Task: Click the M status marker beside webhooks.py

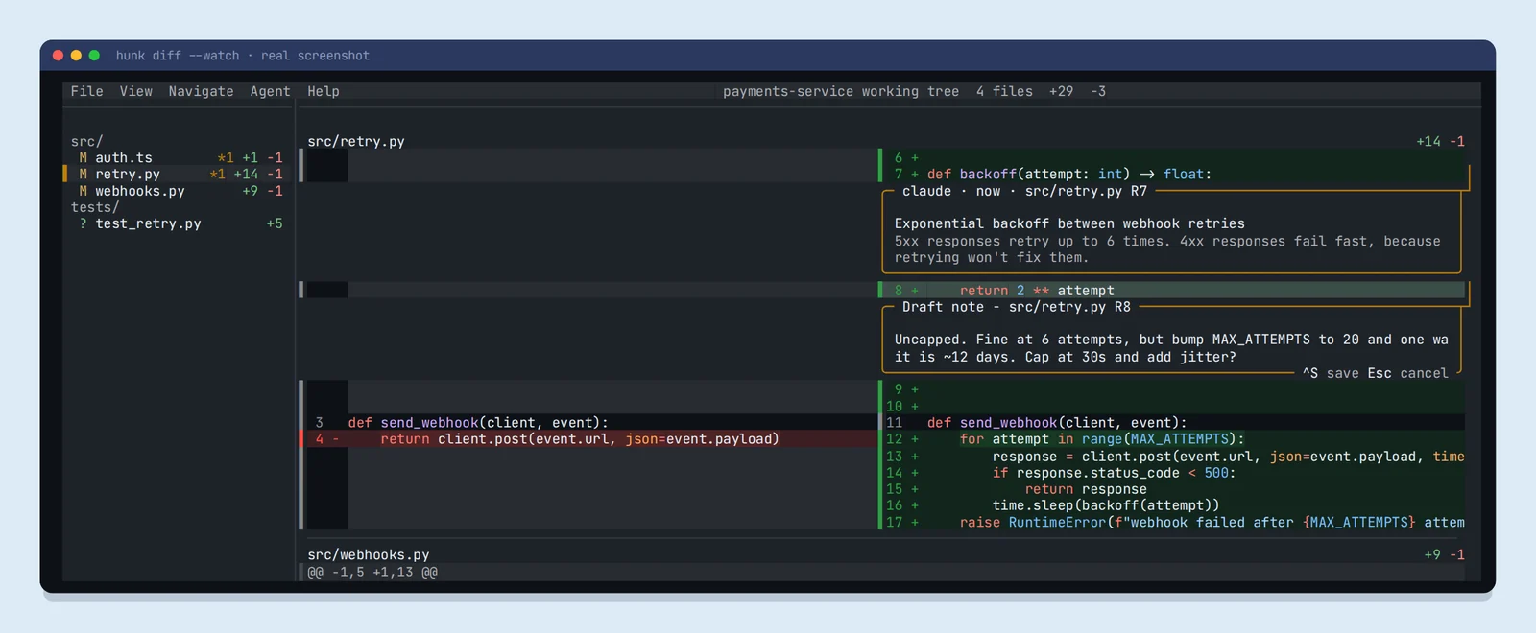Action: (x=83, y=191)
